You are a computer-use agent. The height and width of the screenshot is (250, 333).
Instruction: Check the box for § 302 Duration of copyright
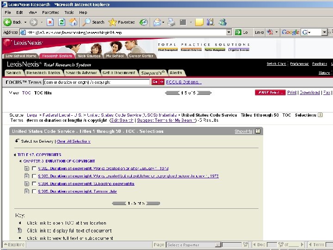34,169
